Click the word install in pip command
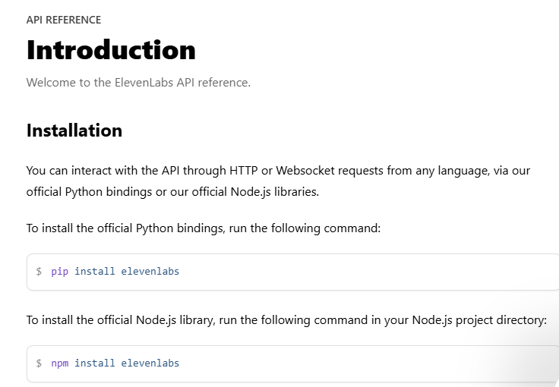Image resolution: width=559 pixels, height=387 pixels. tap(95, 272)
